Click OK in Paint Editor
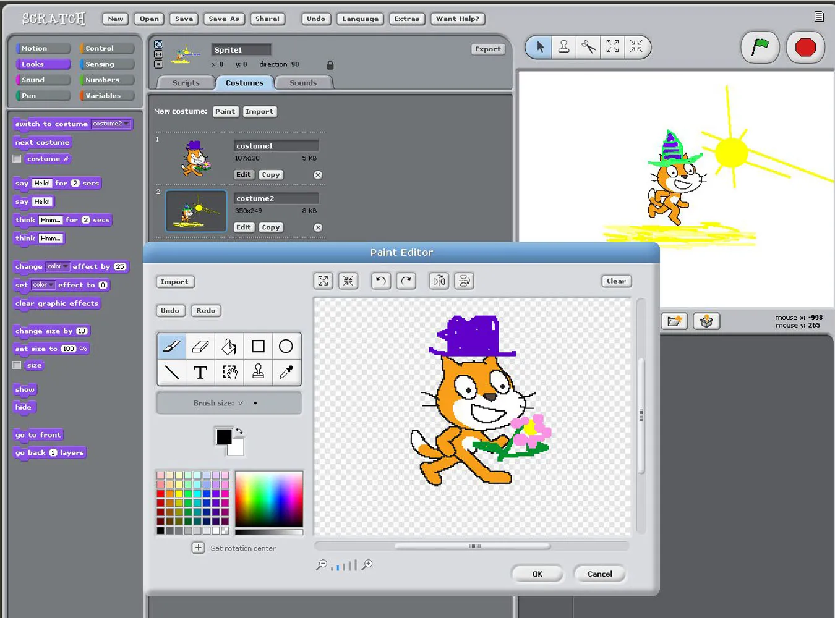This screenshot has width=835, height=618. [x=537, y=574]
